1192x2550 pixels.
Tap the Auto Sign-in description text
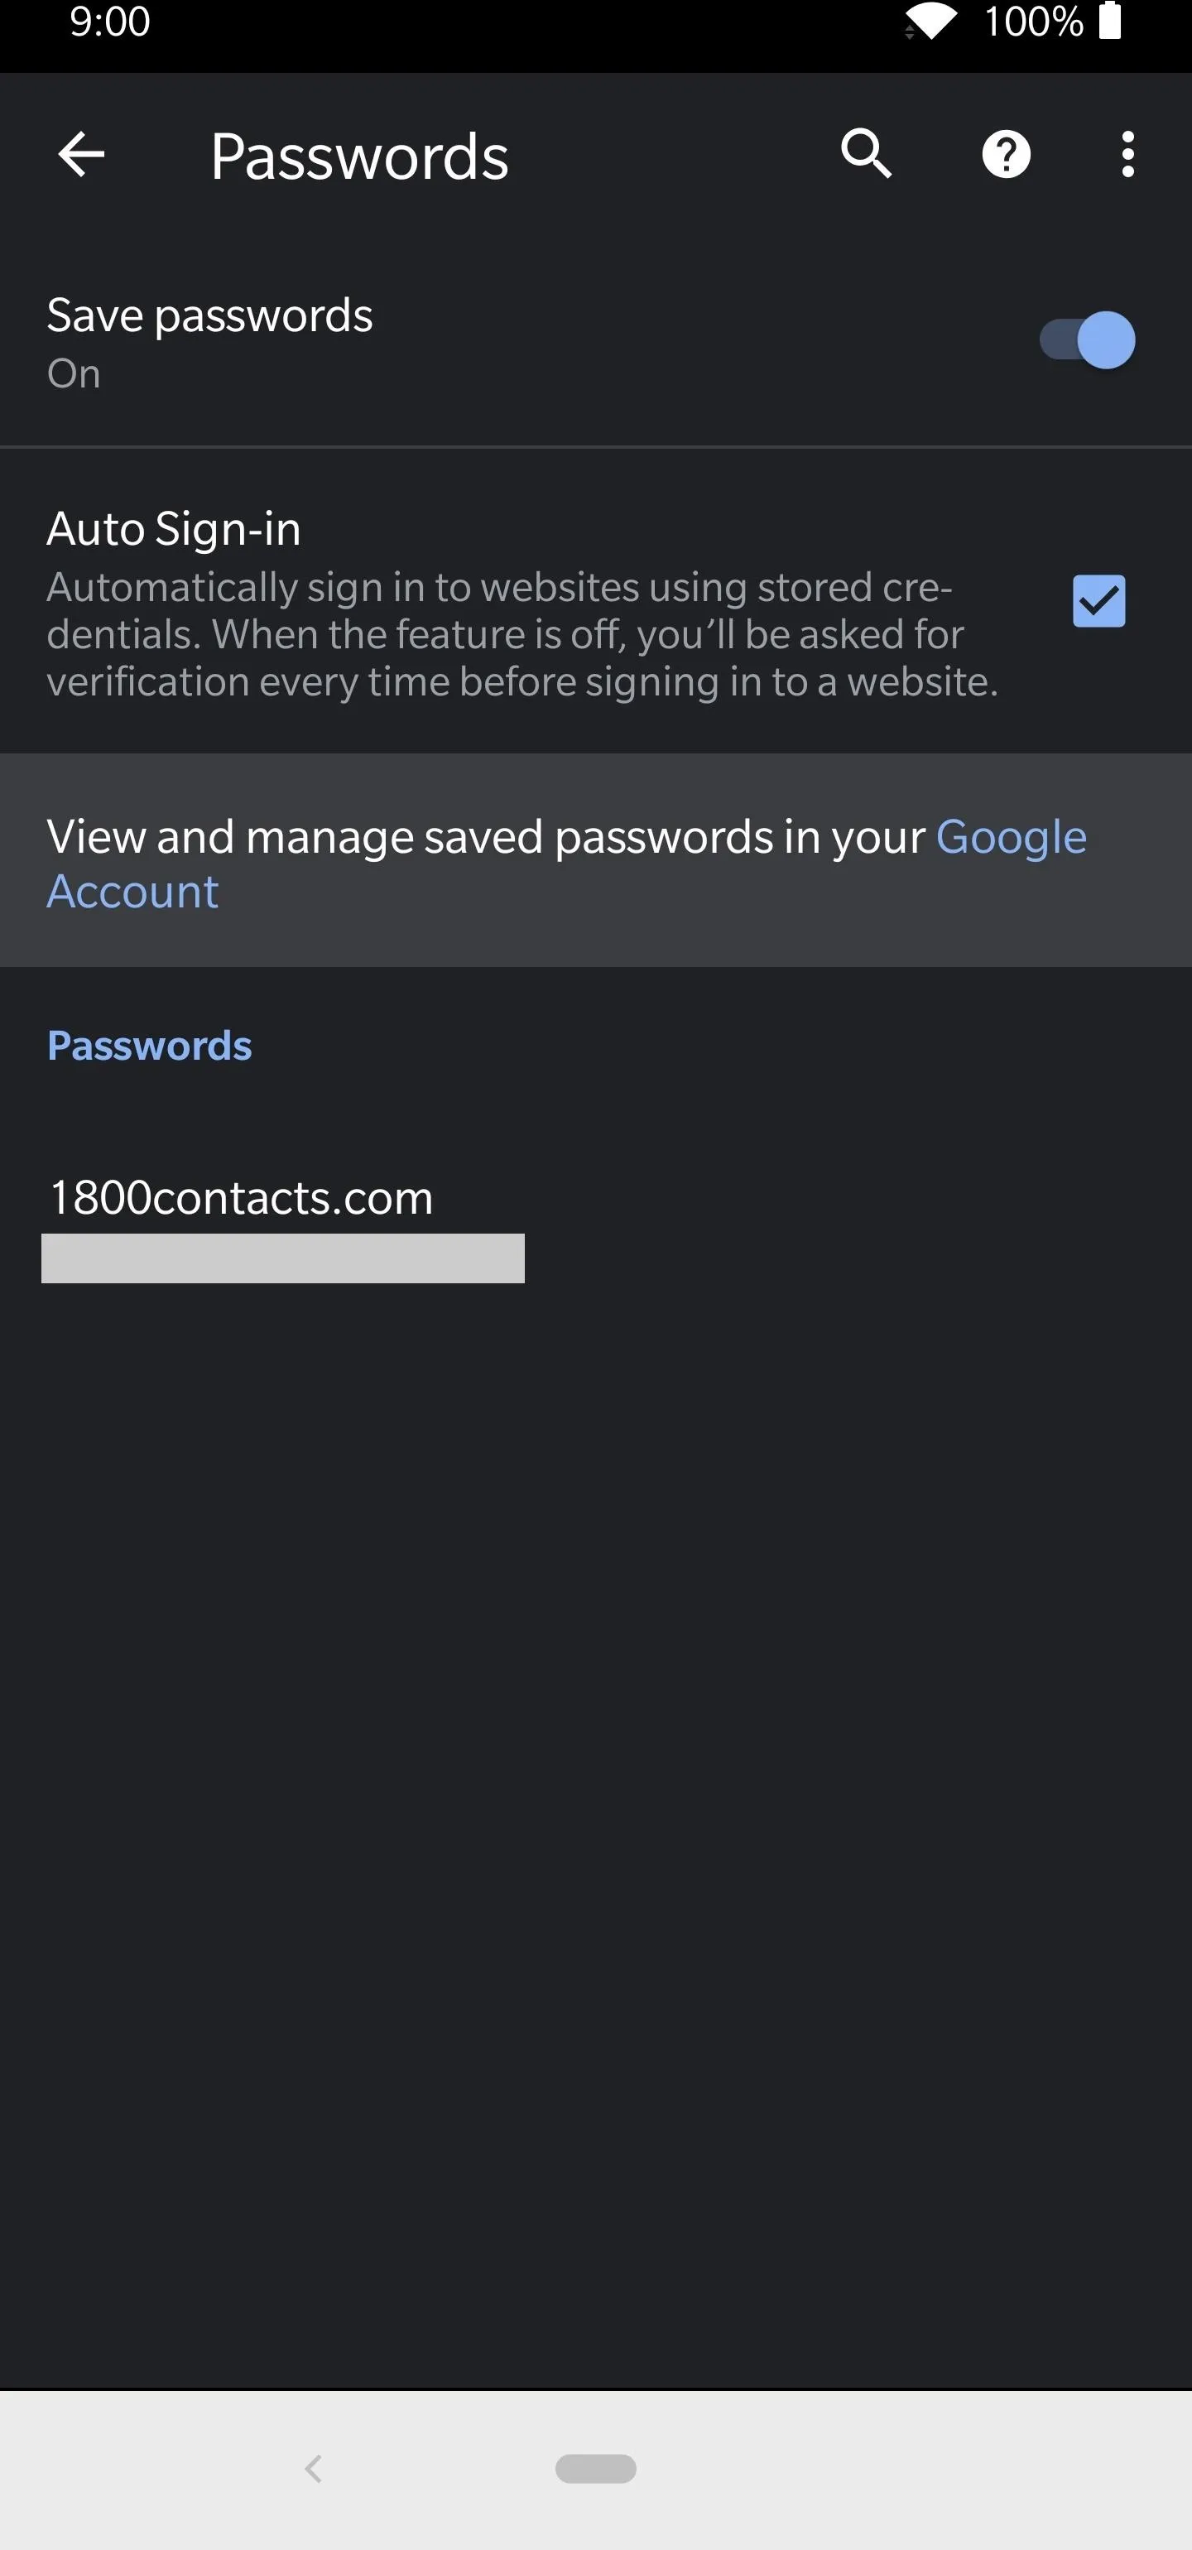point(521,634)
